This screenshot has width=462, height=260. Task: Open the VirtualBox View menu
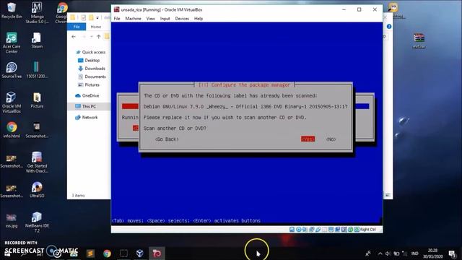151,19
